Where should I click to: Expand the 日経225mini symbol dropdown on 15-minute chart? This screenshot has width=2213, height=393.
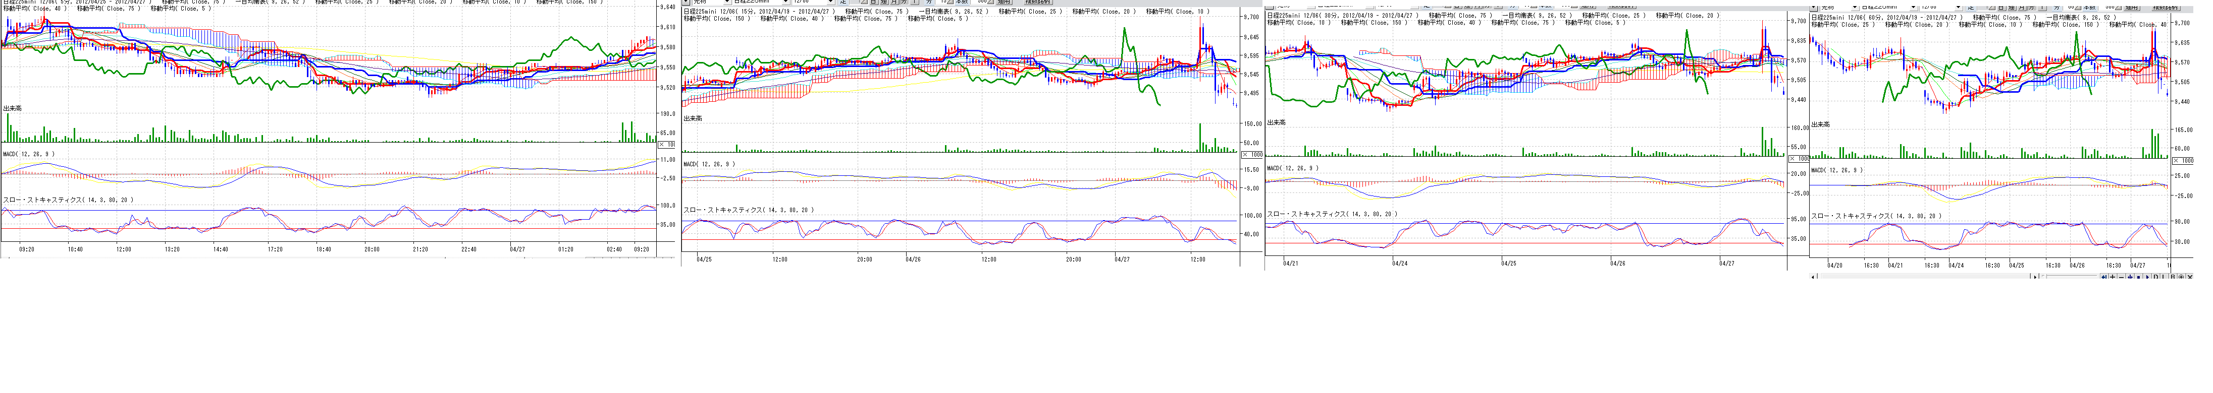[x=786, y=3]
